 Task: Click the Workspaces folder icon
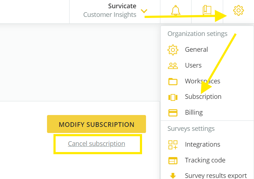[173, 82]
